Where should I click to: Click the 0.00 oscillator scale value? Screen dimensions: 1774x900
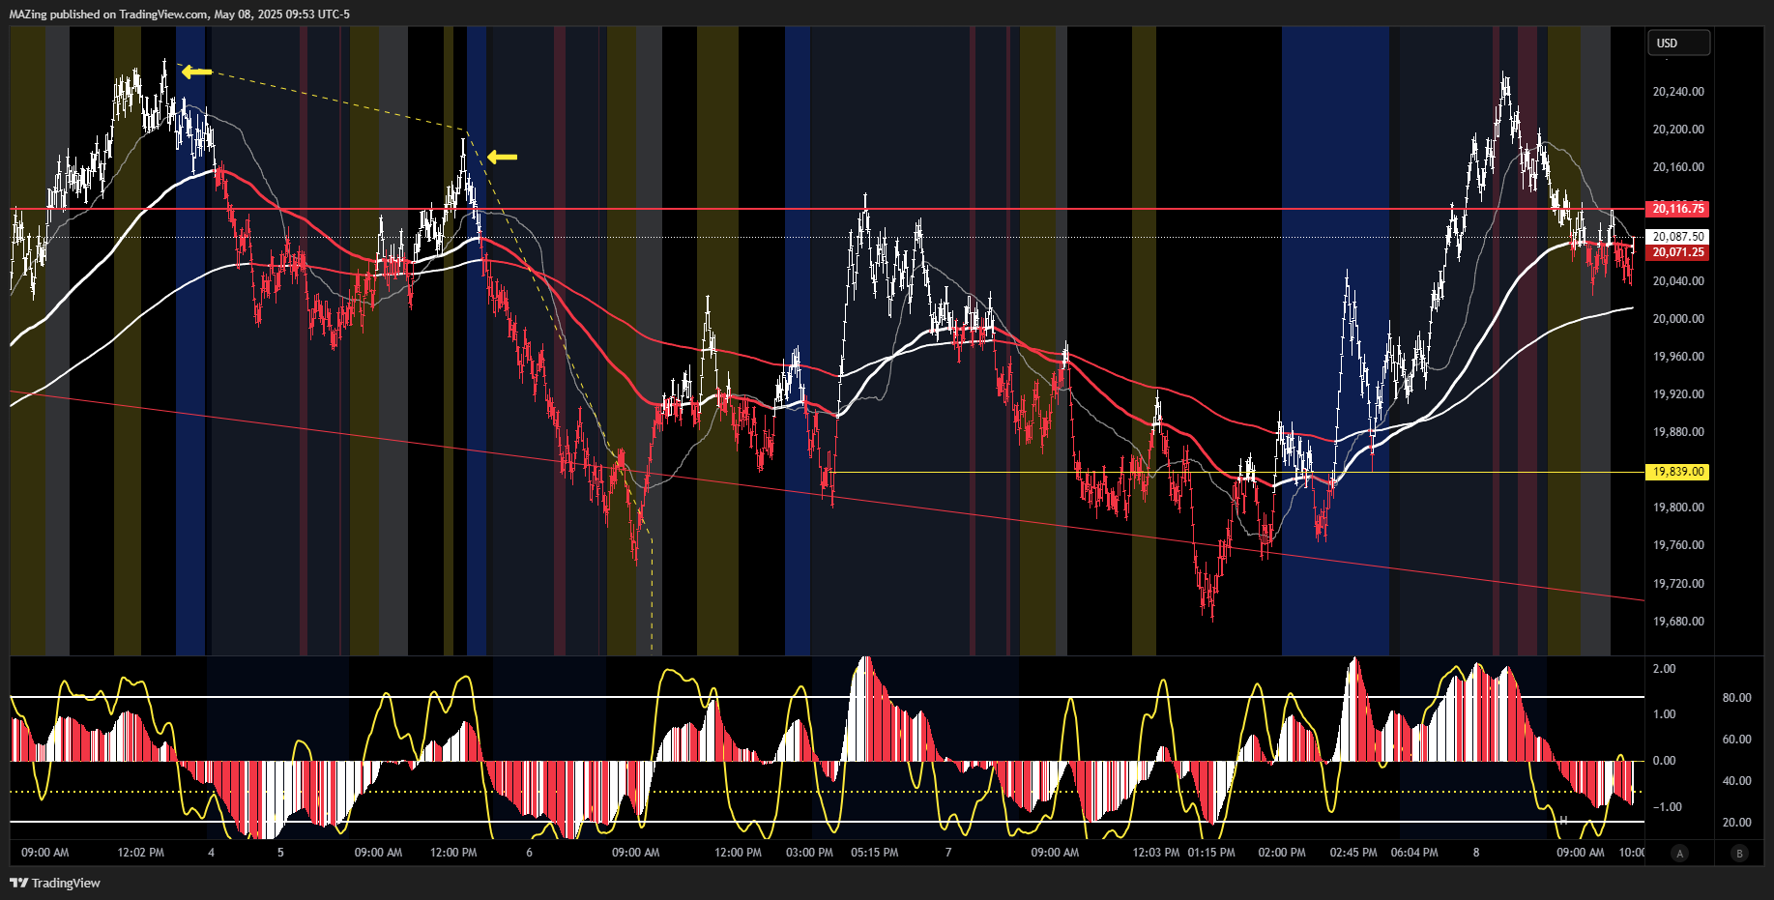coord(1665,761)
